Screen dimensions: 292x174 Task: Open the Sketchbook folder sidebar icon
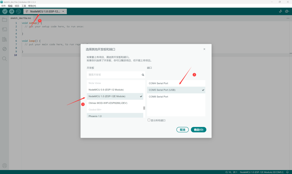(x=5, y=20)
